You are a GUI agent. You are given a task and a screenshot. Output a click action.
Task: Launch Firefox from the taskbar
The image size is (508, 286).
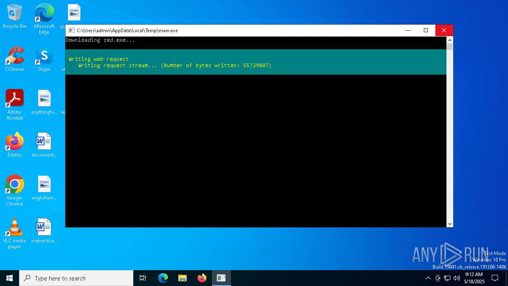coord(202,278)
